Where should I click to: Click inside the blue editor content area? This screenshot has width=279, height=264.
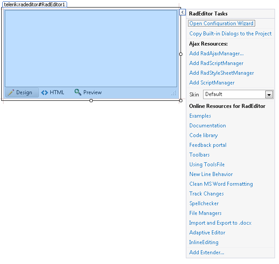coord(91,49)
